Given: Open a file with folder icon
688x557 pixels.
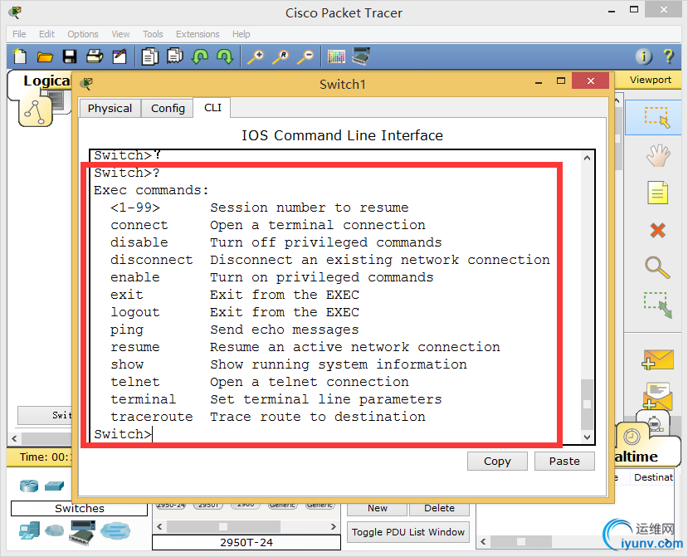Looking at the screenshot, I should point(45,56).
